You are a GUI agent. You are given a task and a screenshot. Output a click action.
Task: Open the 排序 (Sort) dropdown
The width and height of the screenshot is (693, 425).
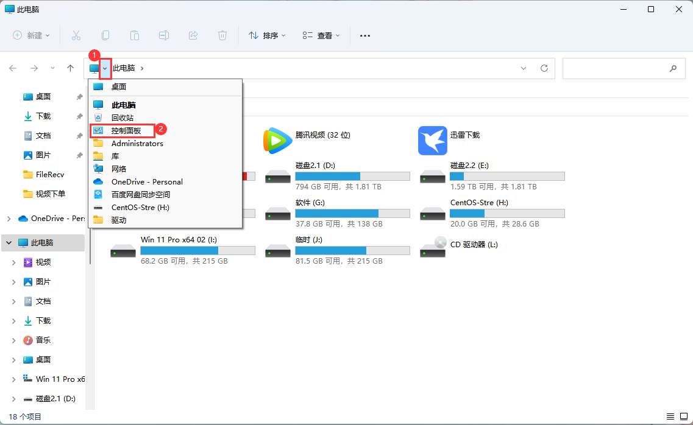point(267,35)
